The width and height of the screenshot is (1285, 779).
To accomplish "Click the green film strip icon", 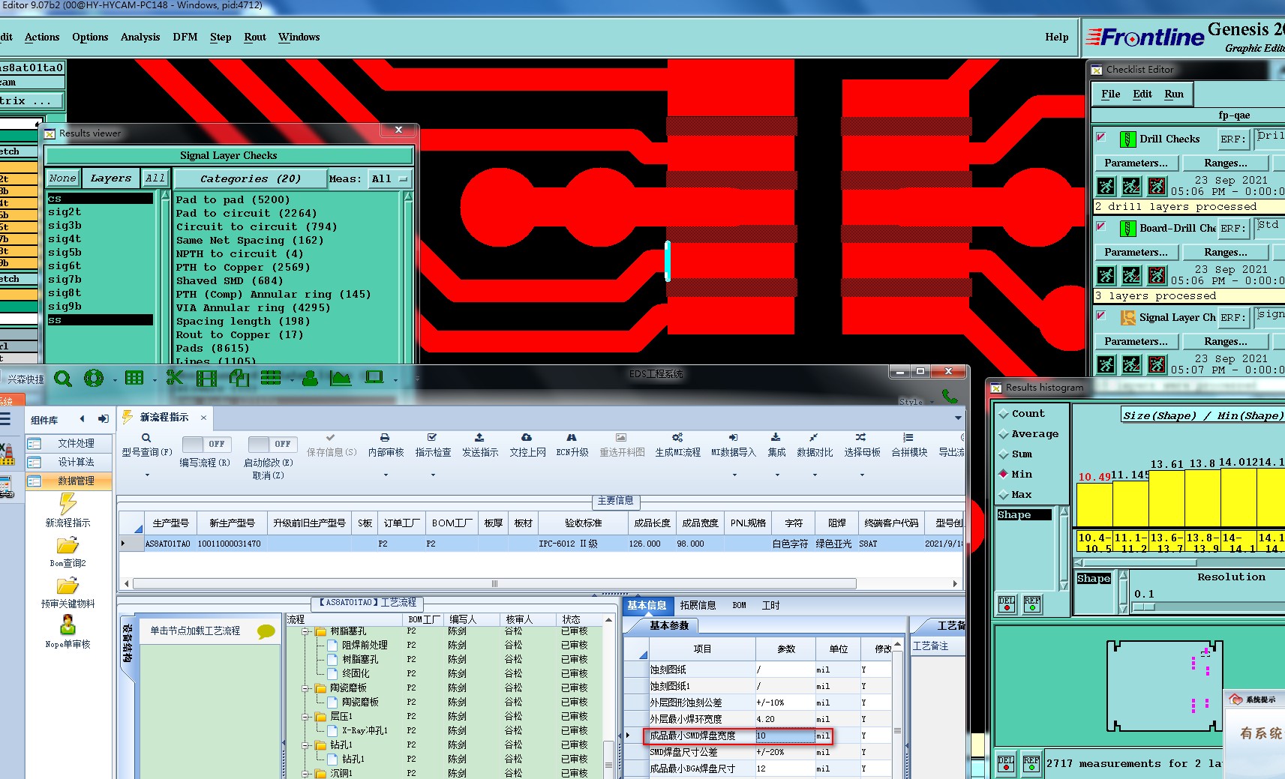I will point(206,378).
